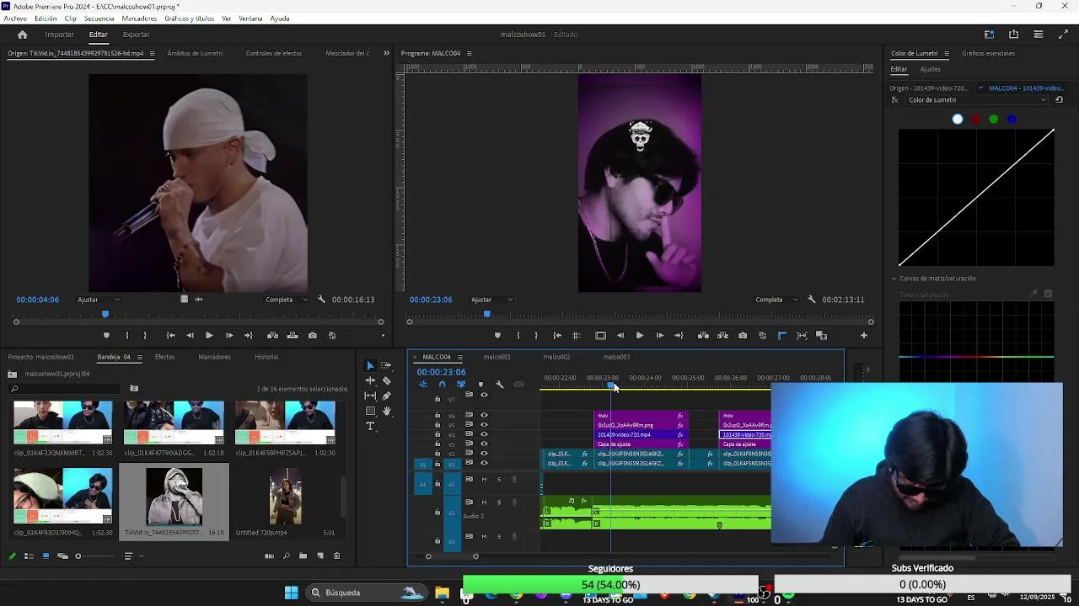Reset the Lumetri effect
Image resolution: width=1079 pixels, height=606 pixels.
pyautogui.click(x=1060, y=99)
